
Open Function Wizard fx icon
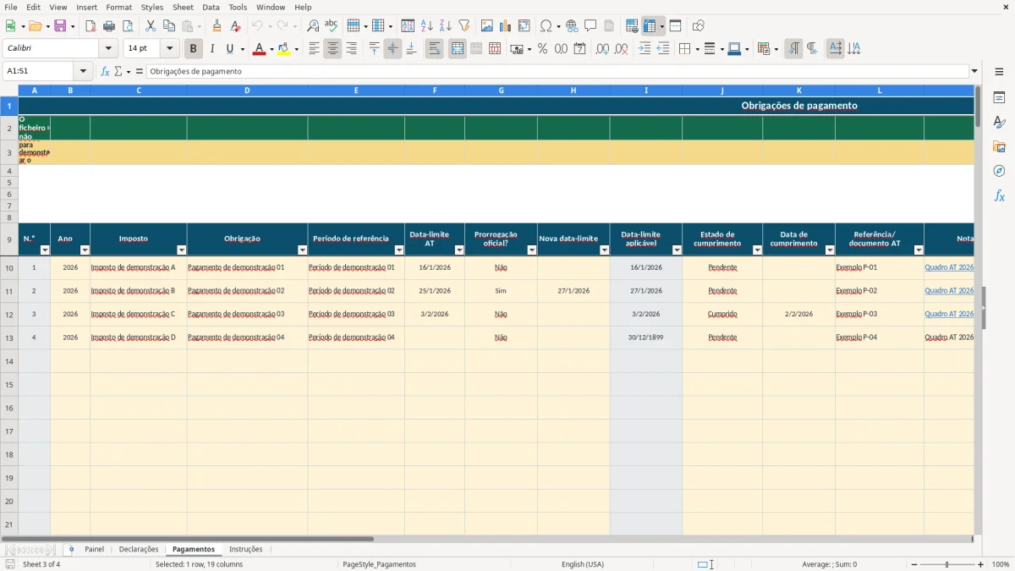click(x=105, y=71)
